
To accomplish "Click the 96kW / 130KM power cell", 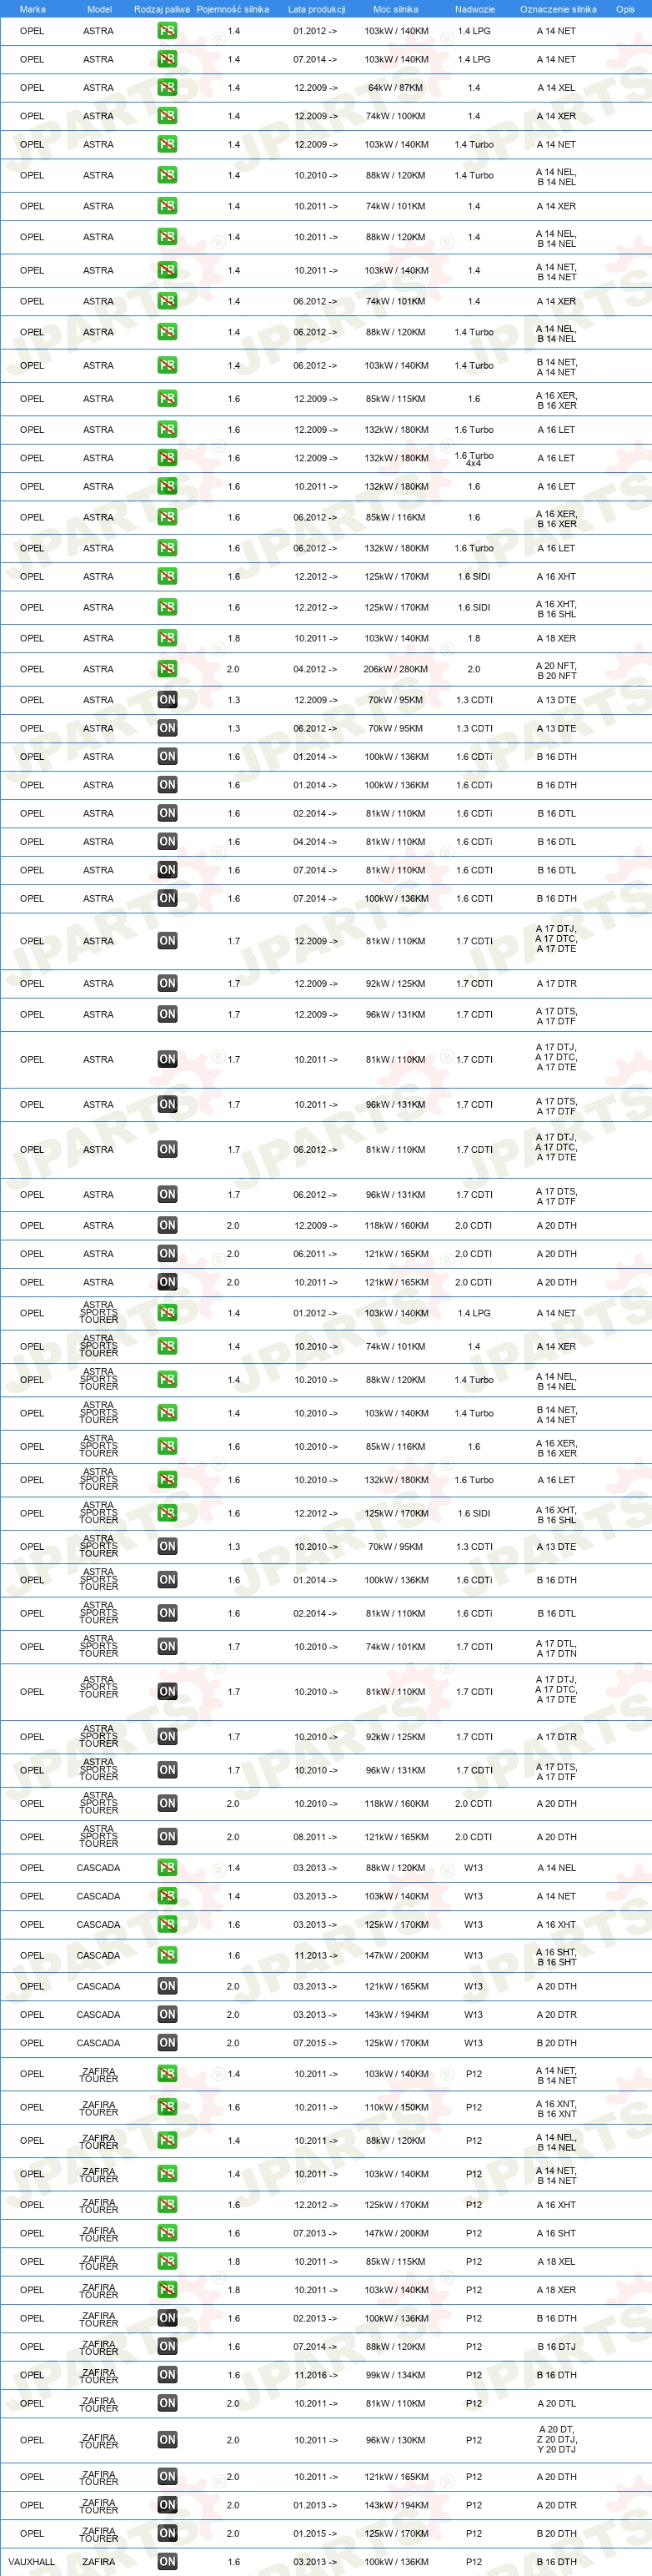I will pos(396,2440).
